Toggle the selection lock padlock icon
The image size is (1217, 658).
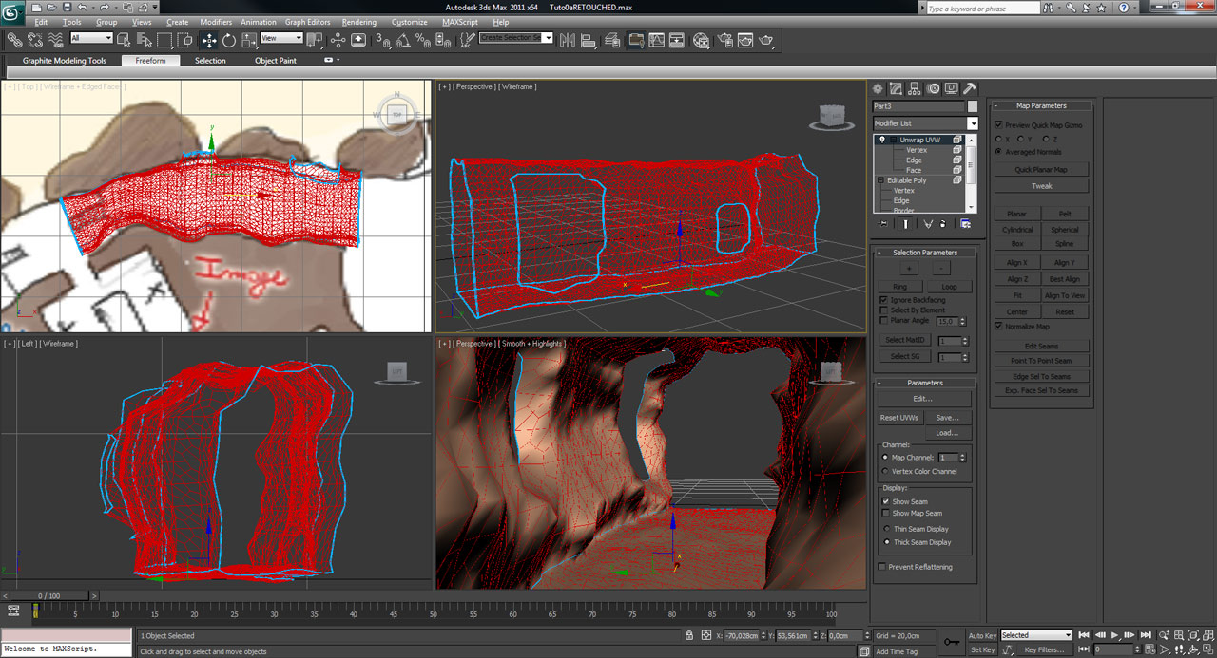tap(689, 635)
